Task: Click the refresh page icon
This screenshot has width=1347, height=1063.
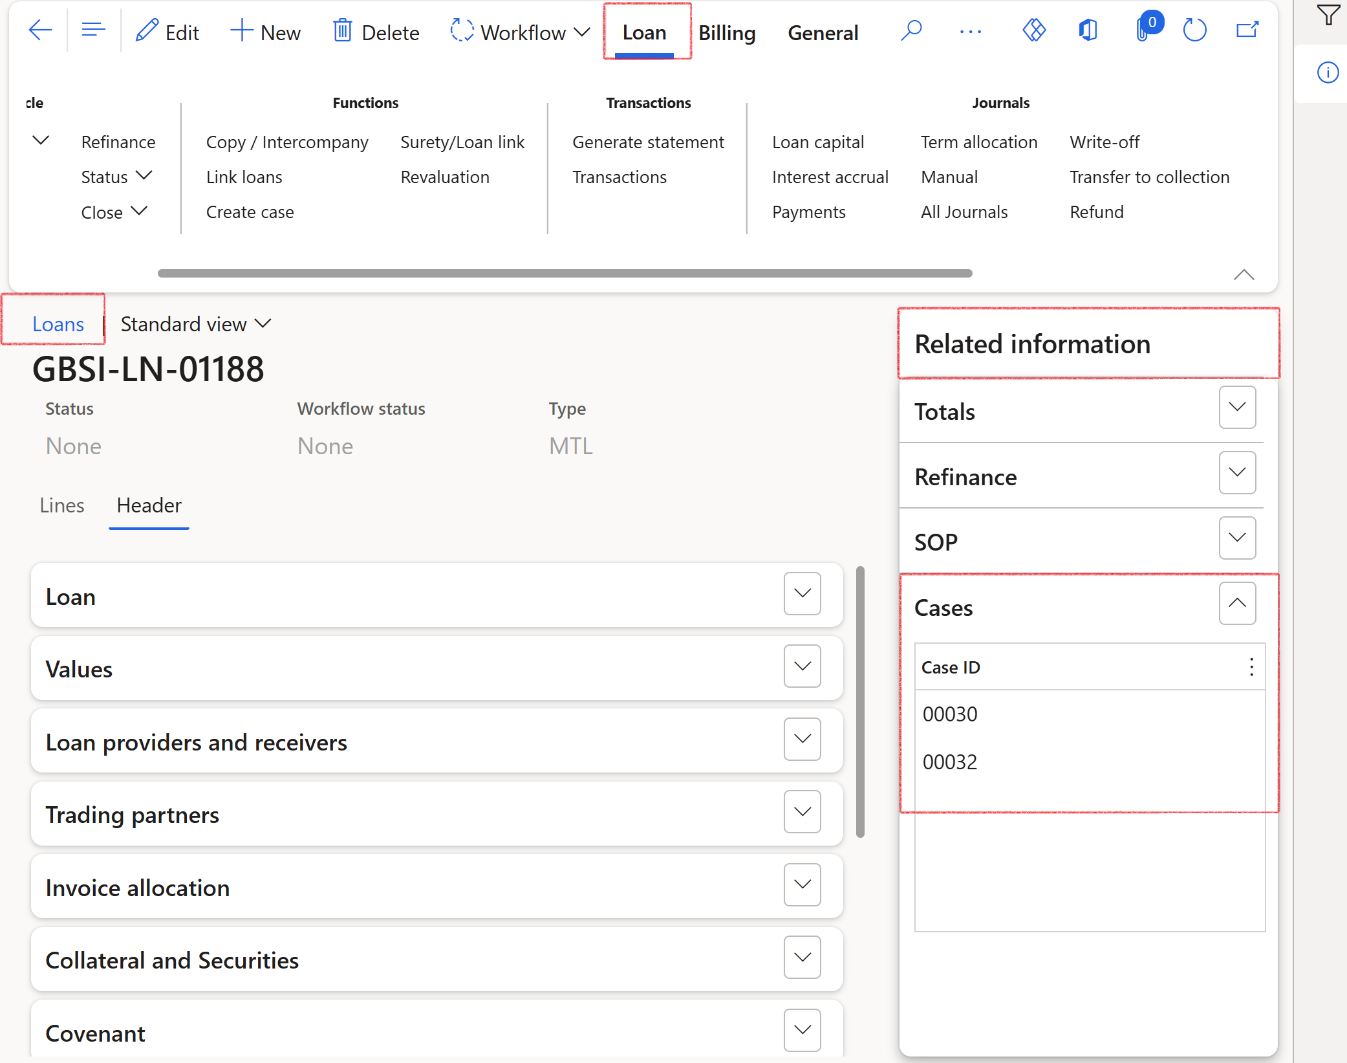Action: (1194, 30)
